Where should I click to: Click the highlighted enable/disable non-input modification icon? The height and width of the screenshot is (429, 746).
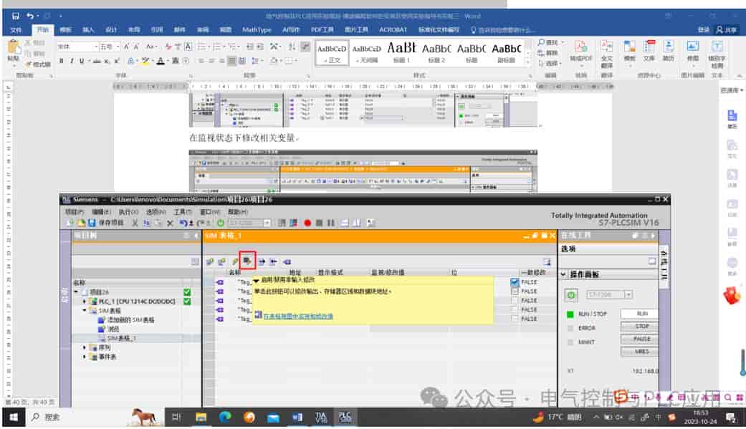247,261
